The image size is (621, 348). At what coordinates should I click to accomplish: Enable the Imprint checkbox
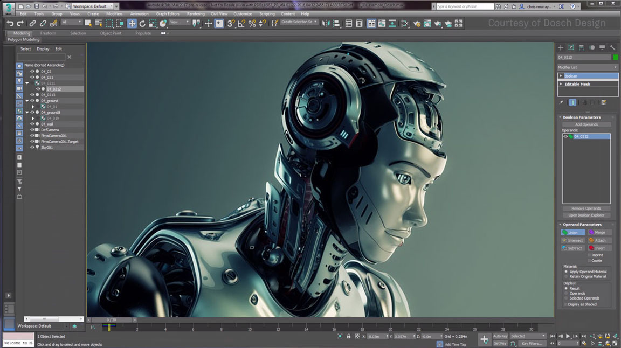pyautogui.click(x=589, y=255)
